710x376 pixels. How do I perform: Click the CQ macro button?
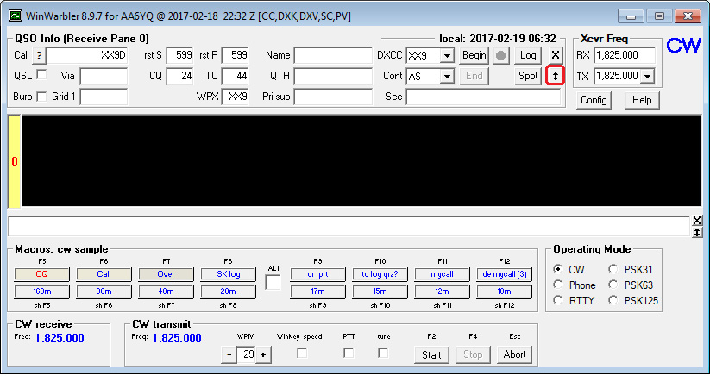41,274
